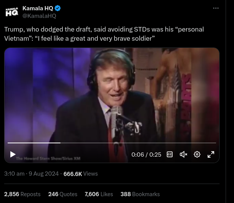This screenshot has height=203, width=234.
Task: Open the @KamalaHQ handle link
Action: tap(39, 16)
